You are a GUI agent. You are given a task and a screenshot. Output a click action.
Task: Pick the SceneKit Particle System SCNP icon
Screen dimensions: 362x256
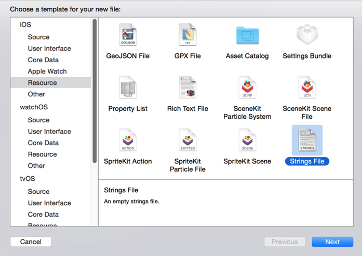pos(248,88)
